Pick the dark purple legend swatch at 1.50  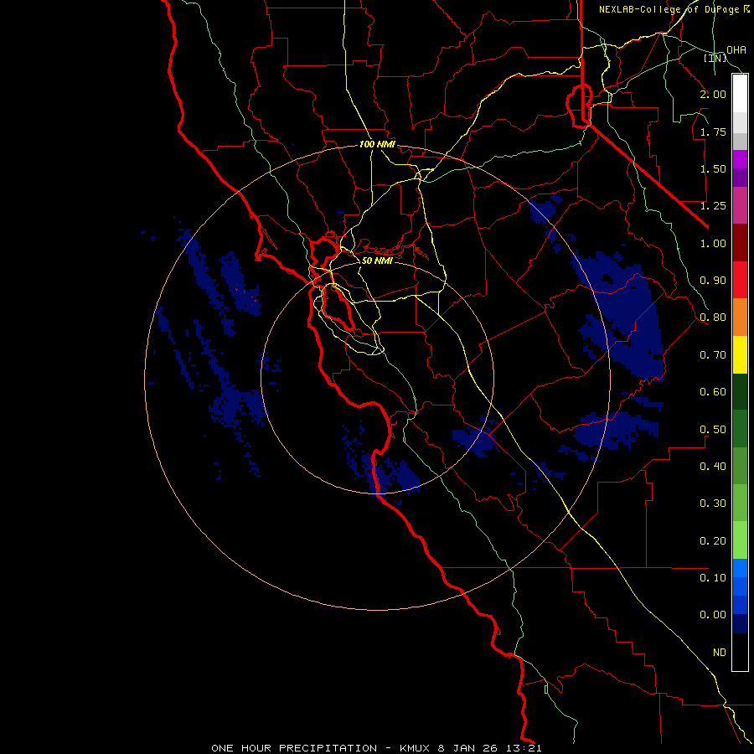pyautogui.click(x=740, y=178)
